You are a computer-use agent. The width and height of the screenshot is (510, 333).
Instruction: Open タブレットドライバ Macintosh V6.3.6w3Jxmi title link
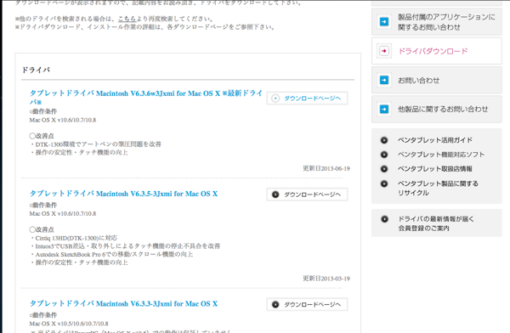[145, 97]
